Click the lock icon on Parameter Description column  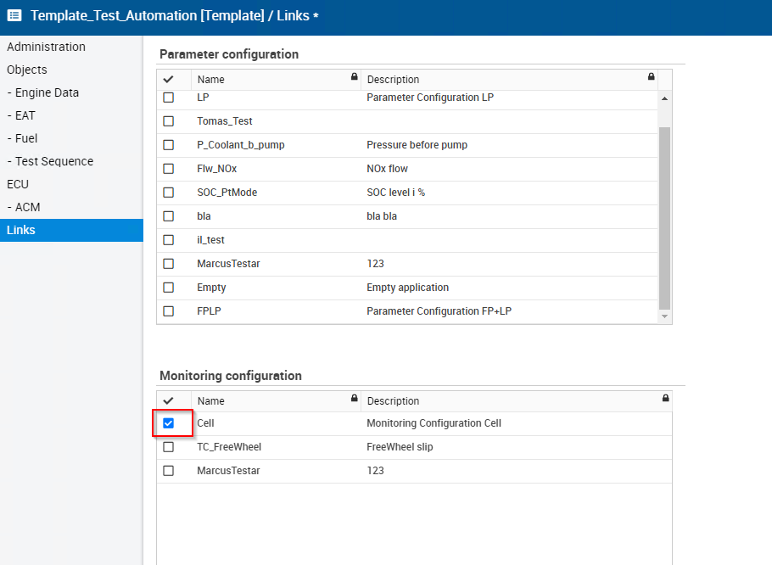[652, 78]
